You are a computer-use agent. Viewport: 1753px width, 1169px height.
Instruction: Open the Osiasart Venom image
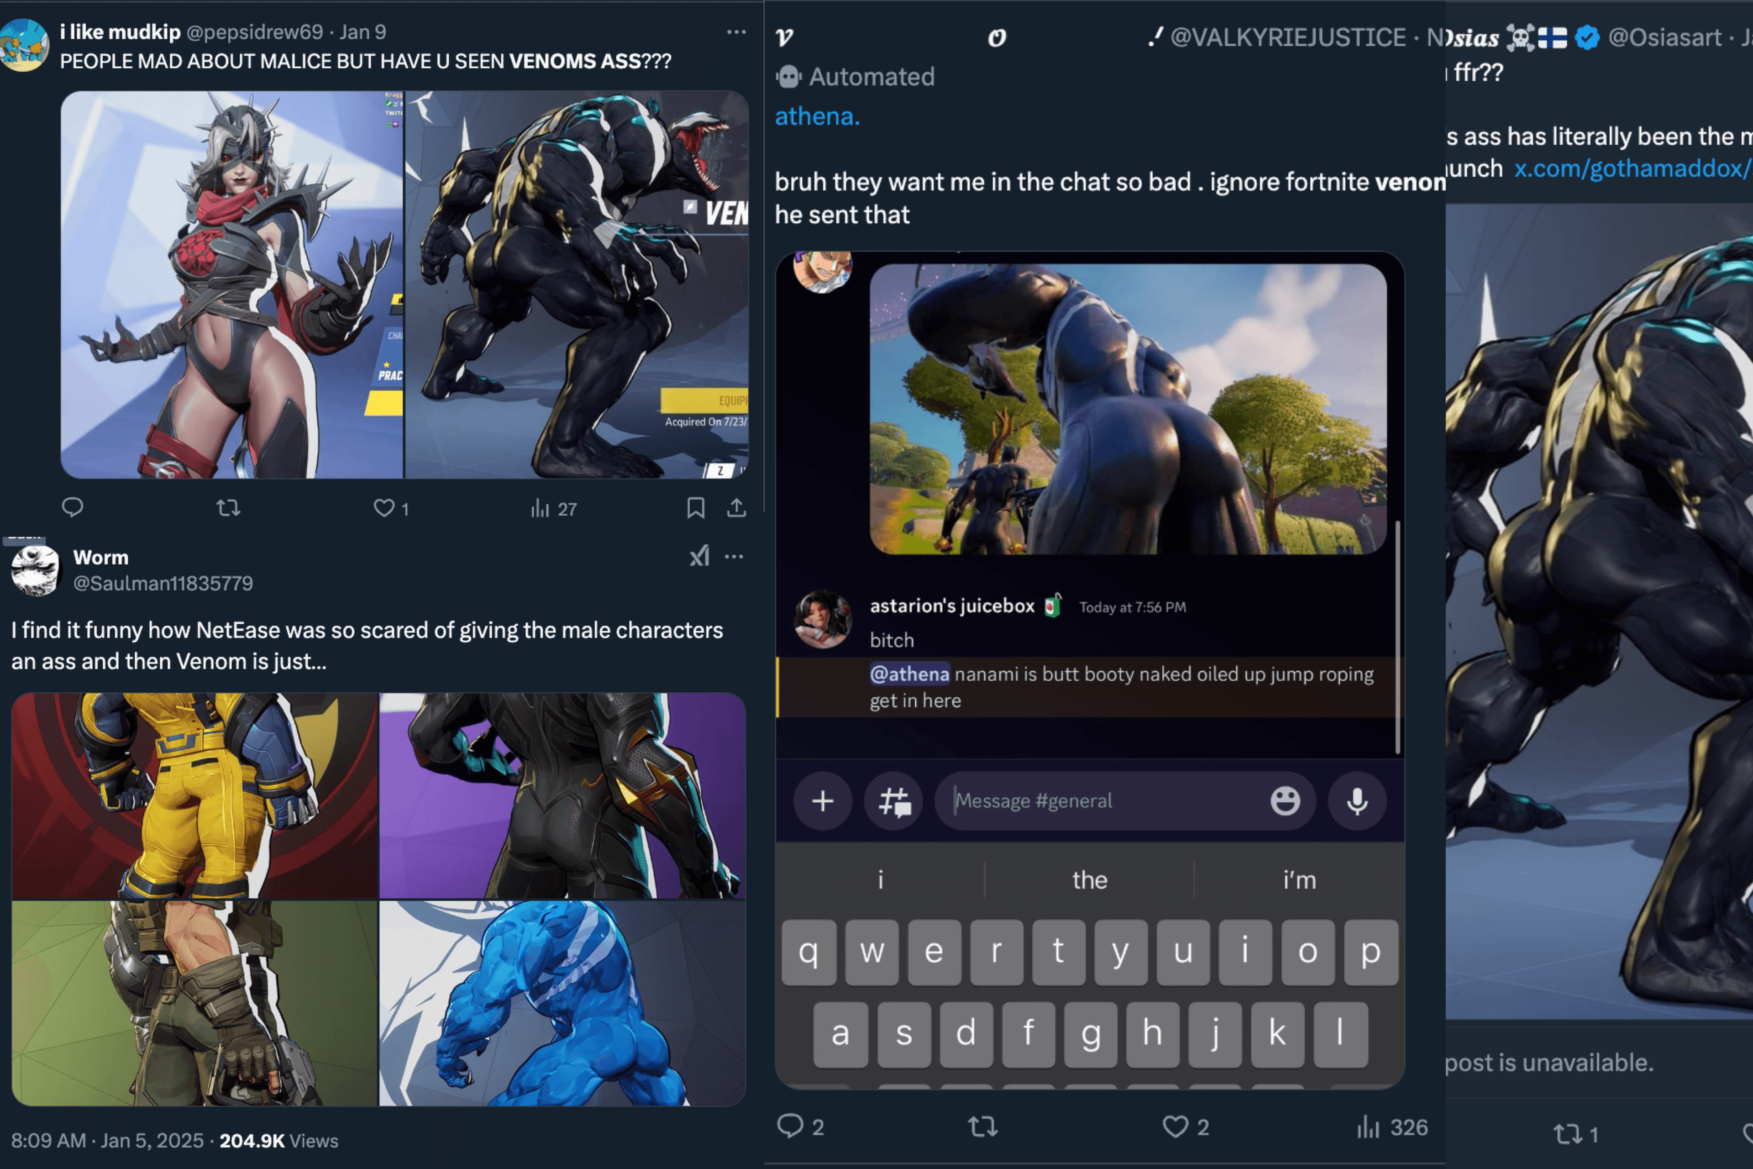[x=1600, y=611]
